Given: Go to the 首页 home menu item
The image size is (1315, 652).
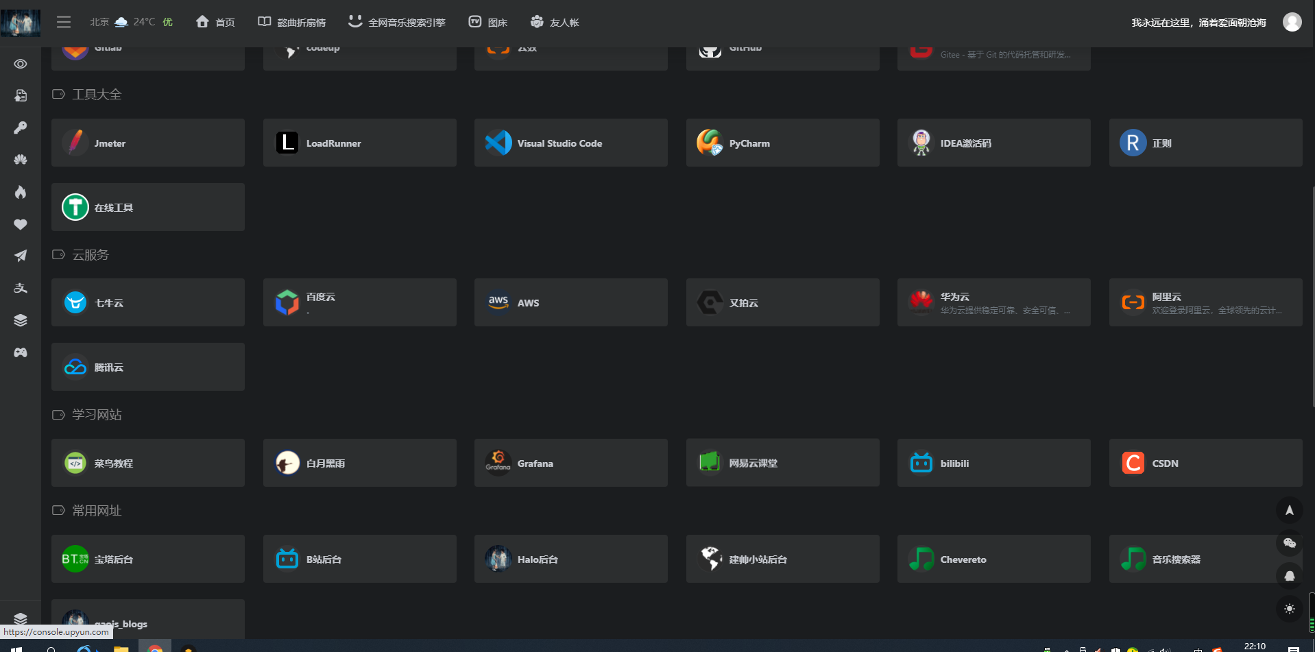Looking at the screenshot, I should tap(215, 22).
